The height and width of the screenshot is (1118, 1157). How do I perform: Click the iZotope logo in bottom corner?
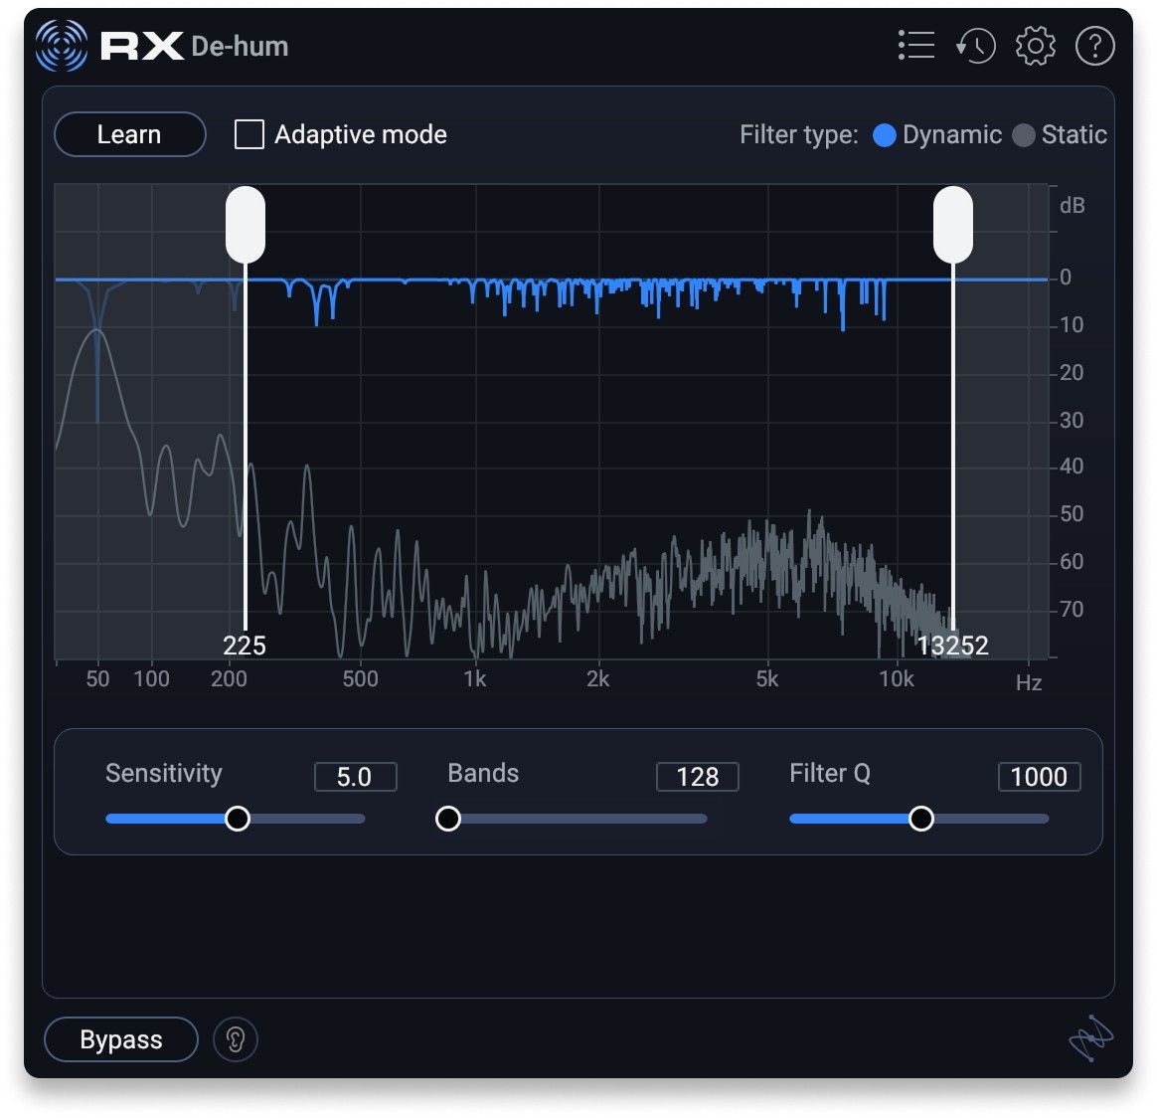1089,1039
